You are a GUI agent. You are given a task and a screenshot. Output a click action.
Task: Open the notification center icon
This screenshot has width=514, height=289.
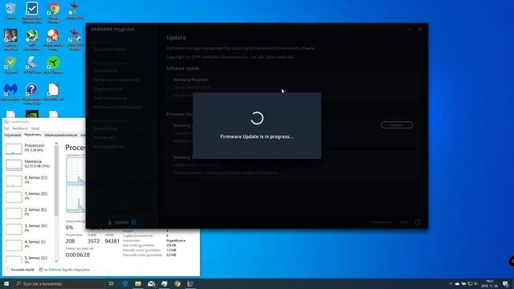(505, 283)
